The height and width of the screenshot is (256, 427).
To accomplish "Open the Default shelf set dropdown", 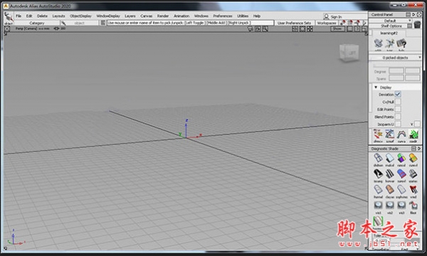I will coord(390,21).
